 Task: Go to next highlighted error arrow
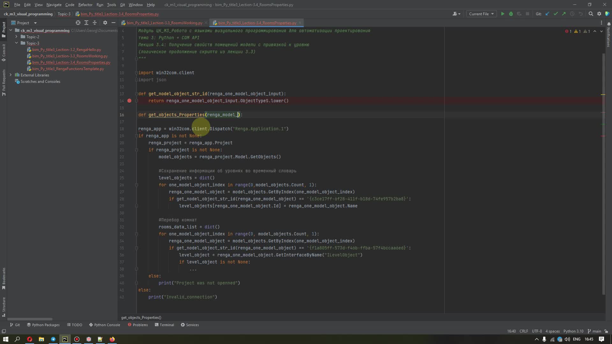pos(601,31)
